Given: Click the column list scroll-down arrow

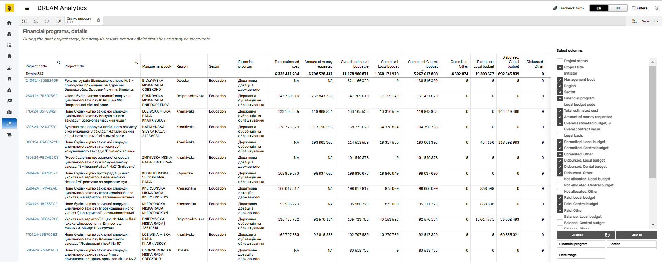Looking at the screenshot, I should [653, 225].
